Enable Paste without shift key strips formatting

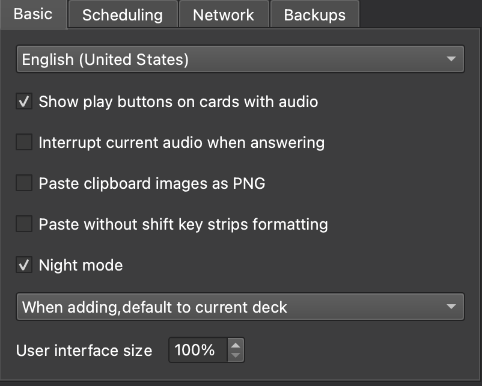tap(24, 224)
